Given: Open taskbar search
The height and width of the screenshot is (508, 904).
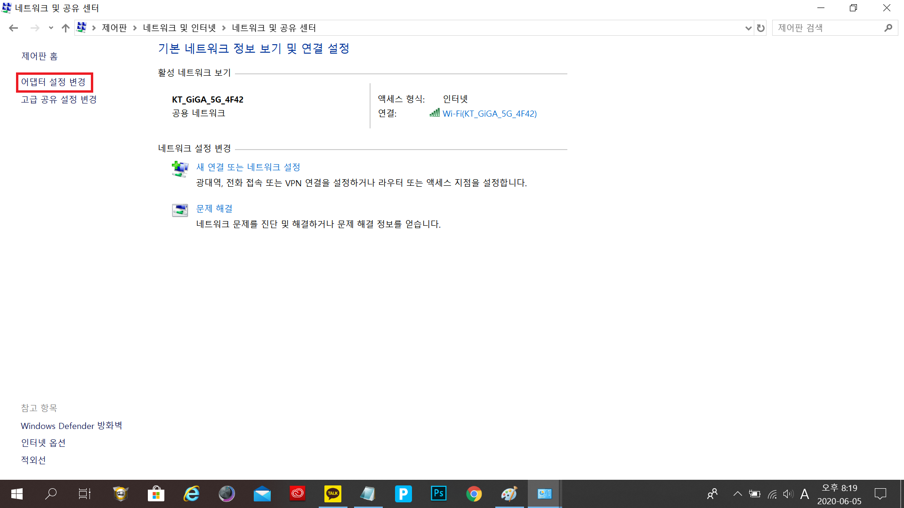Looking at the screenshot, I should click(51, 494).
